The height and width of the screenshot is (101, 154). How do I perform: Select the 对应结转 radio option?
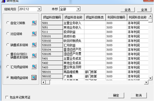click(x=8, y=34)
